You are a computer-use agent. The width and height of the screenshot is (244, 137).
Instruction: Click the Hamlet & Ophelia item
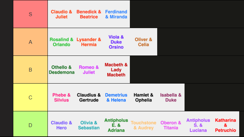pyautogui.click(x=144, y=98)
